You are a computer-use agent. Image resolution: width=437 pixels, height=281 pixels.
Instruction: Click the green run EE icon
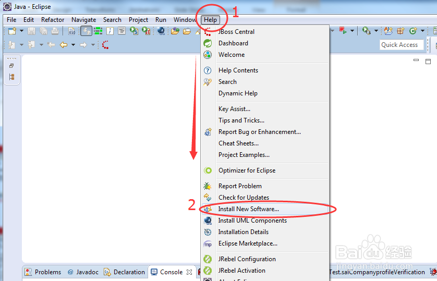coord(146,31)
